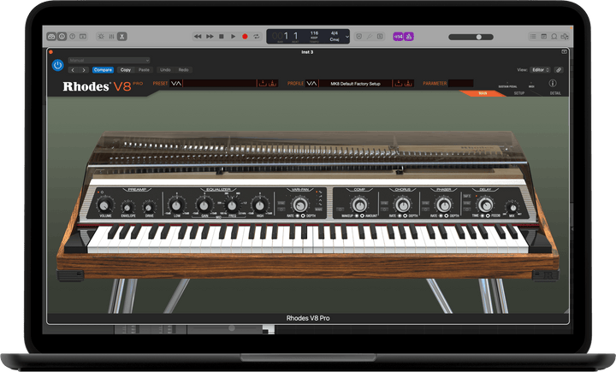The height and width of the screenshot is (372, 616).
Task: Open the Browsers media icon
Action: pos(565,37)
